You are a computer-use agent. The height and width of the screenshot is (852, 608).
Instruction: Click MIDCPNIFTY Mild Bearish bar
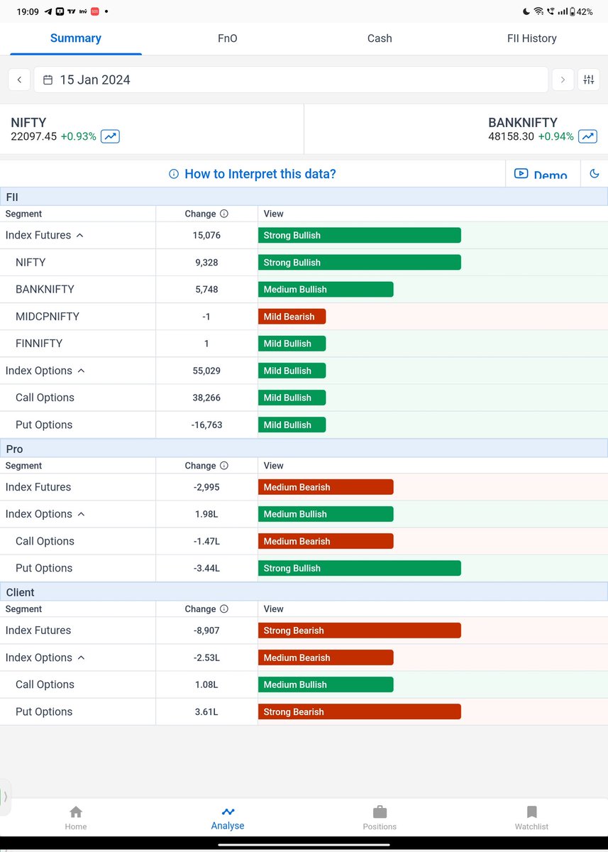coord(292,317)
